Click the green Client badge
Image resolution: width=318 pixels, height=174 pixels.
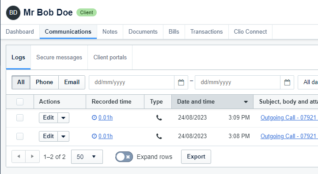(x=87, y=12)
